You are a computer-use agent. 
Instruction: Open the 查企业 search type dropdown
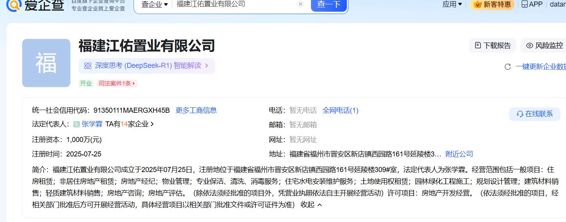point(154,4)
